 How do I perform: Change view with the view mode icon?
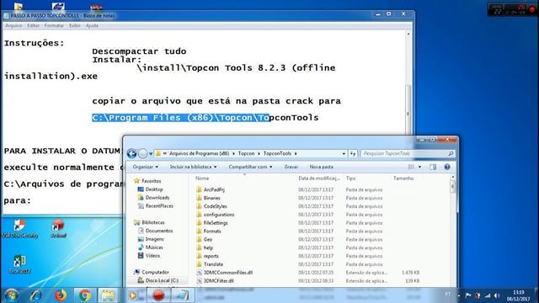(411, 167)
